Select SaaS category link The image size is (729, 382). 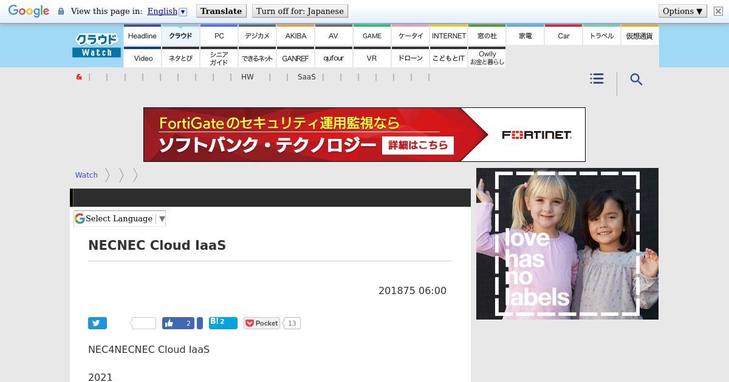tap(307, 77)
